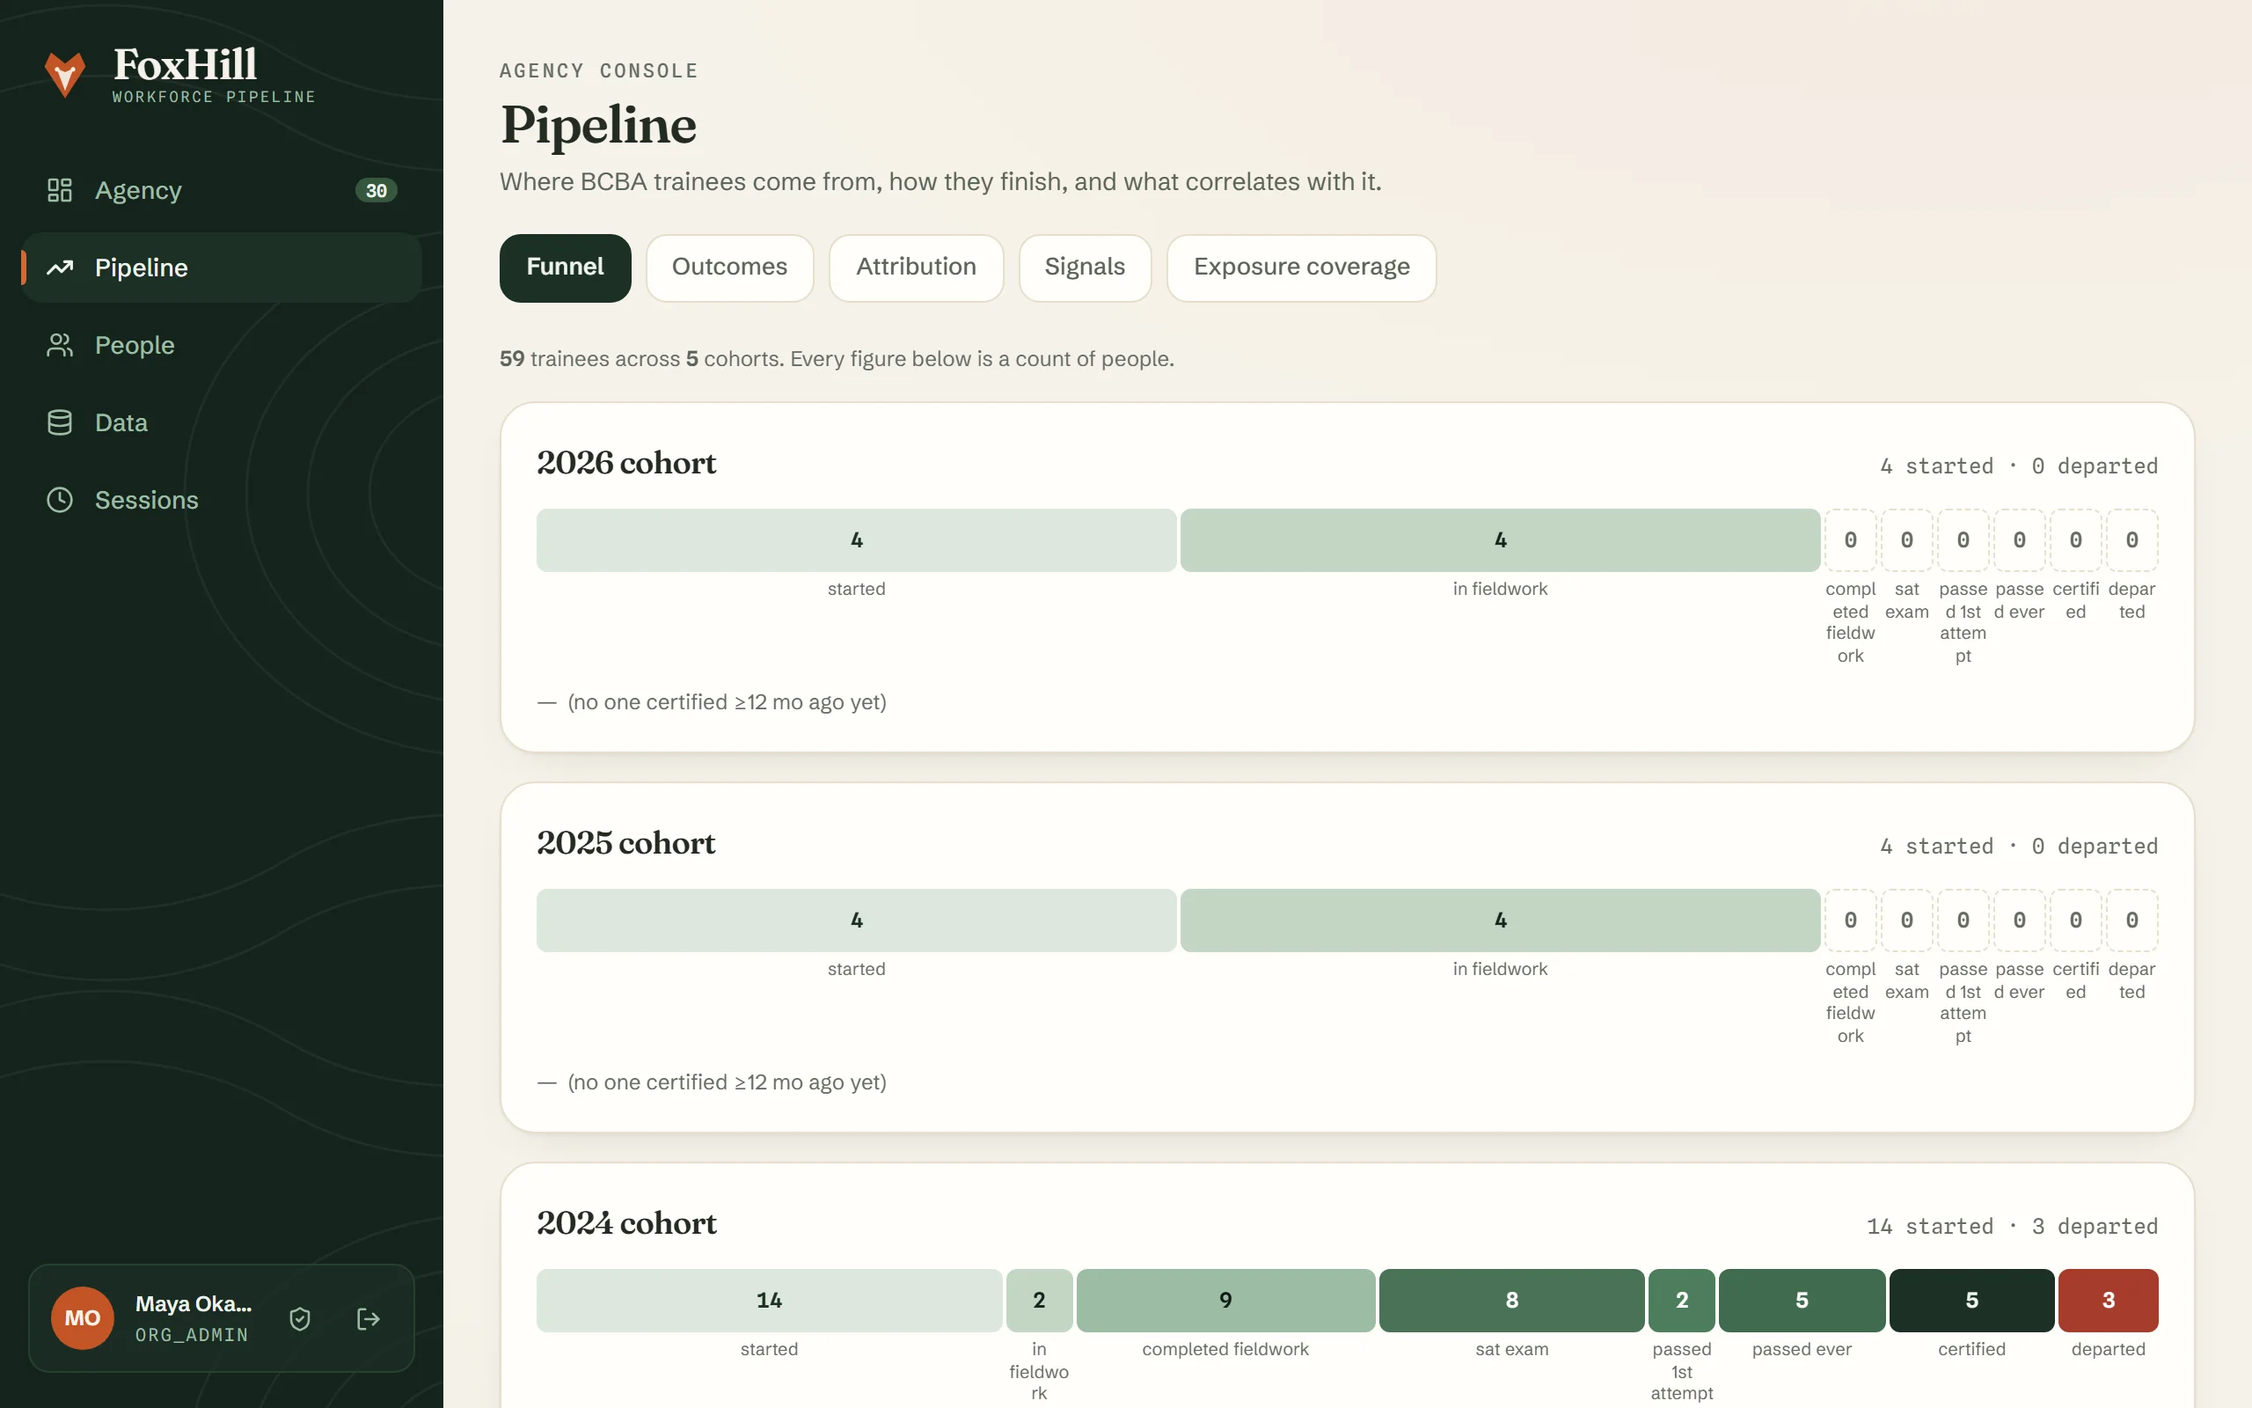Viewport: 2252px width, 1408px height.
Task: Click the 2025 cohort in fieldwork bar
Action: [x=1500, y=920]
